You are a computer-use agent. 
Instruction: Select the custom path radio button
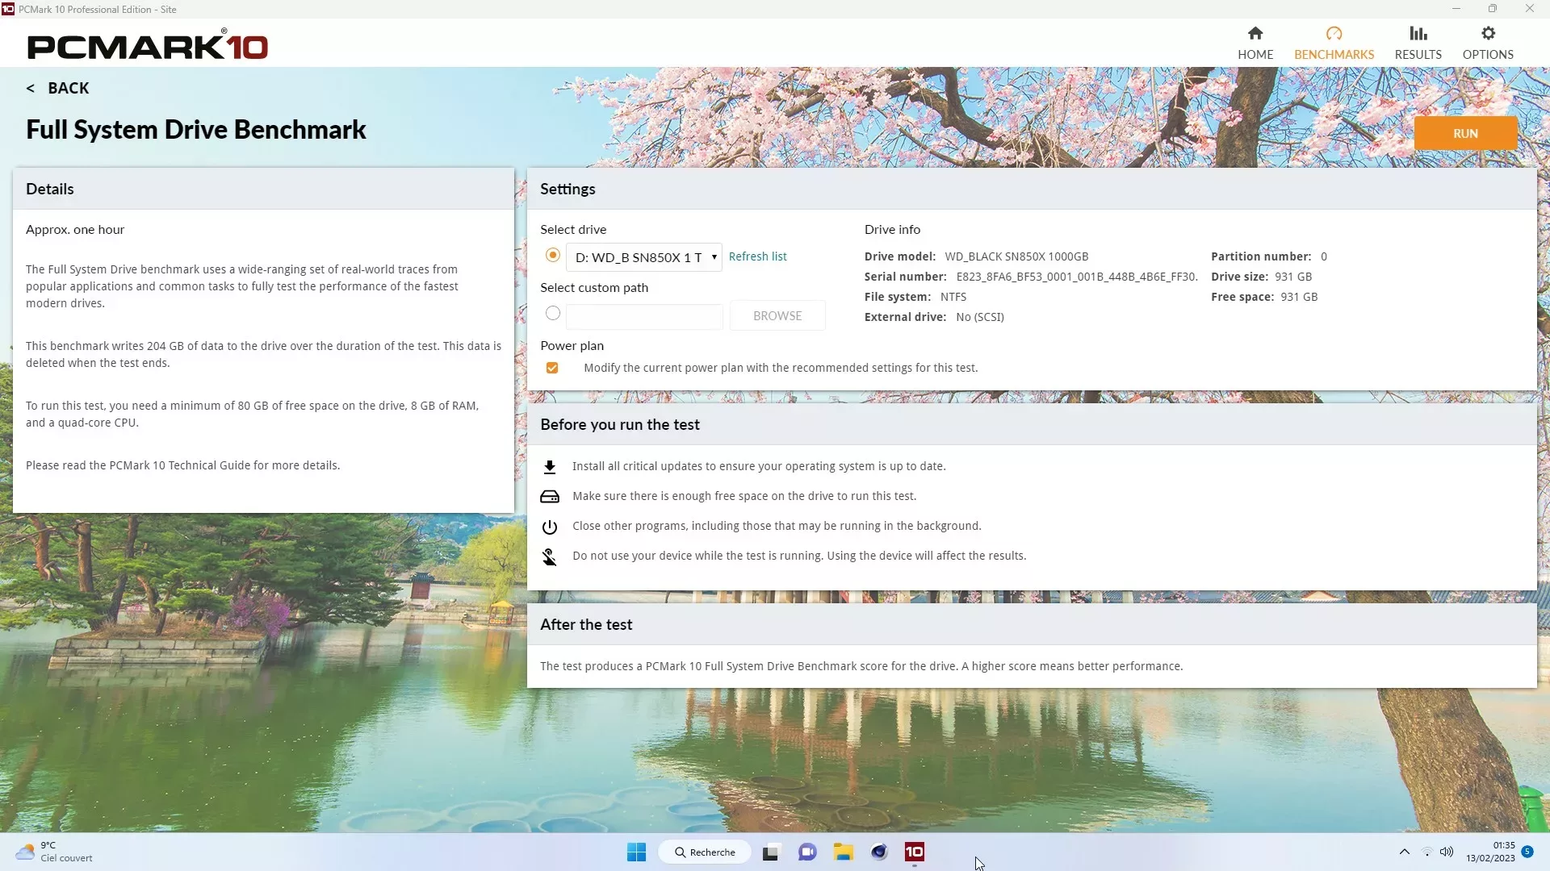point(552,313)
